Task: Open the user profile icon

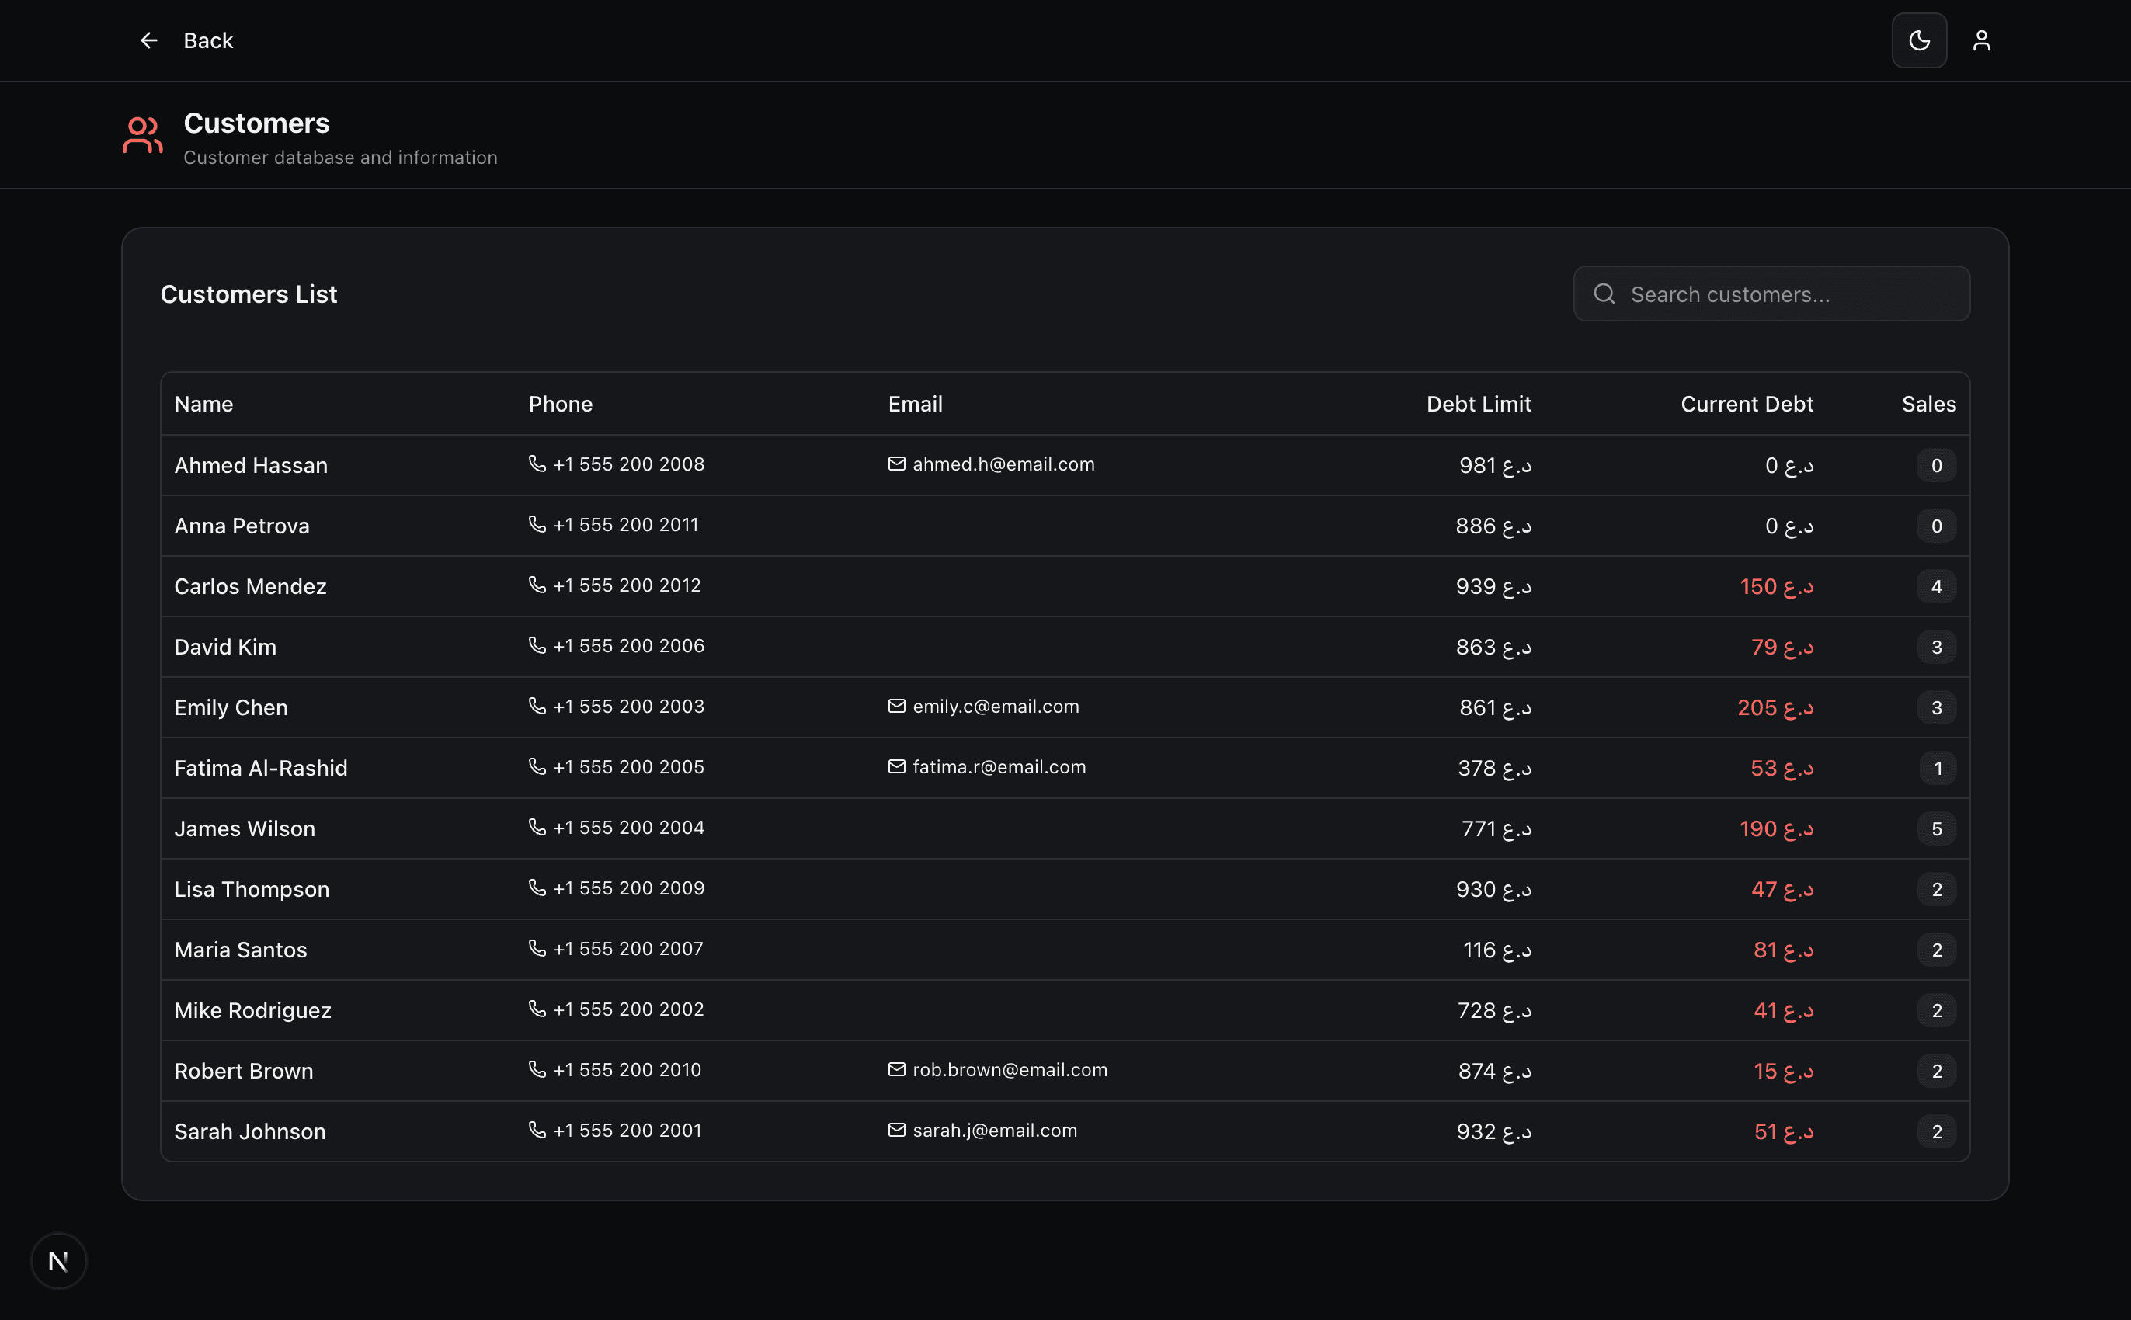Action: [1981, 40]
